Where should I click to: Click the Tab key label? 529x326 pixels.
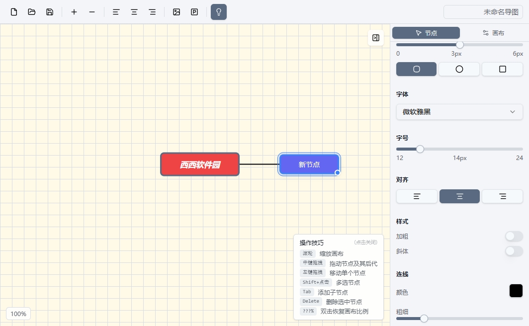tap(307, 292)
